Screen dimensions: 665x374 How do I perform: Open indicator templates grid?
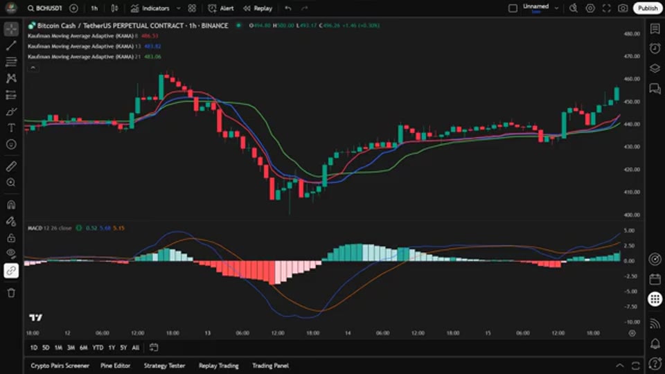[x=192, y=8]
